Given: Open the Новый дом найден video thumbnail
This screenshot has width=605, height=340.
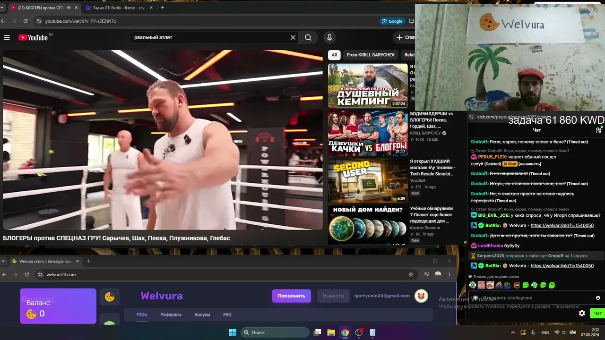Looking at the screenshot, I should pyautogui.click(x=368, y=225).
